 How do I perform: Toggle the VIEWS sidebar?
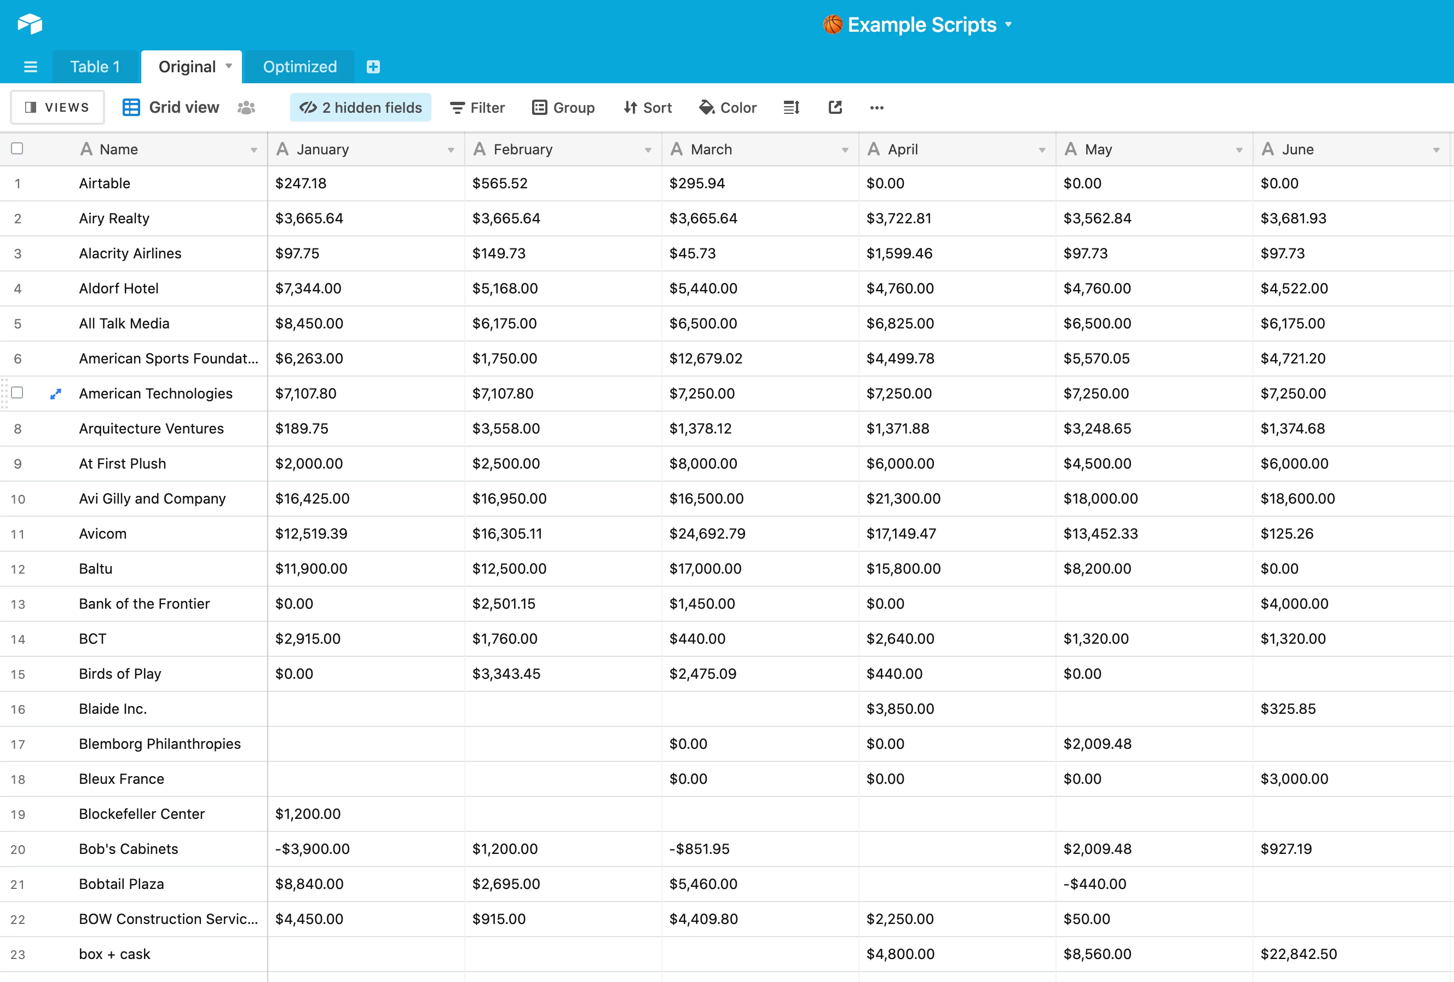coord(57,108)
